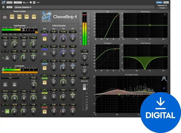Screen dimensions: 181x133
Task: Click the Bypass button at top right
Action: point(166,2)
